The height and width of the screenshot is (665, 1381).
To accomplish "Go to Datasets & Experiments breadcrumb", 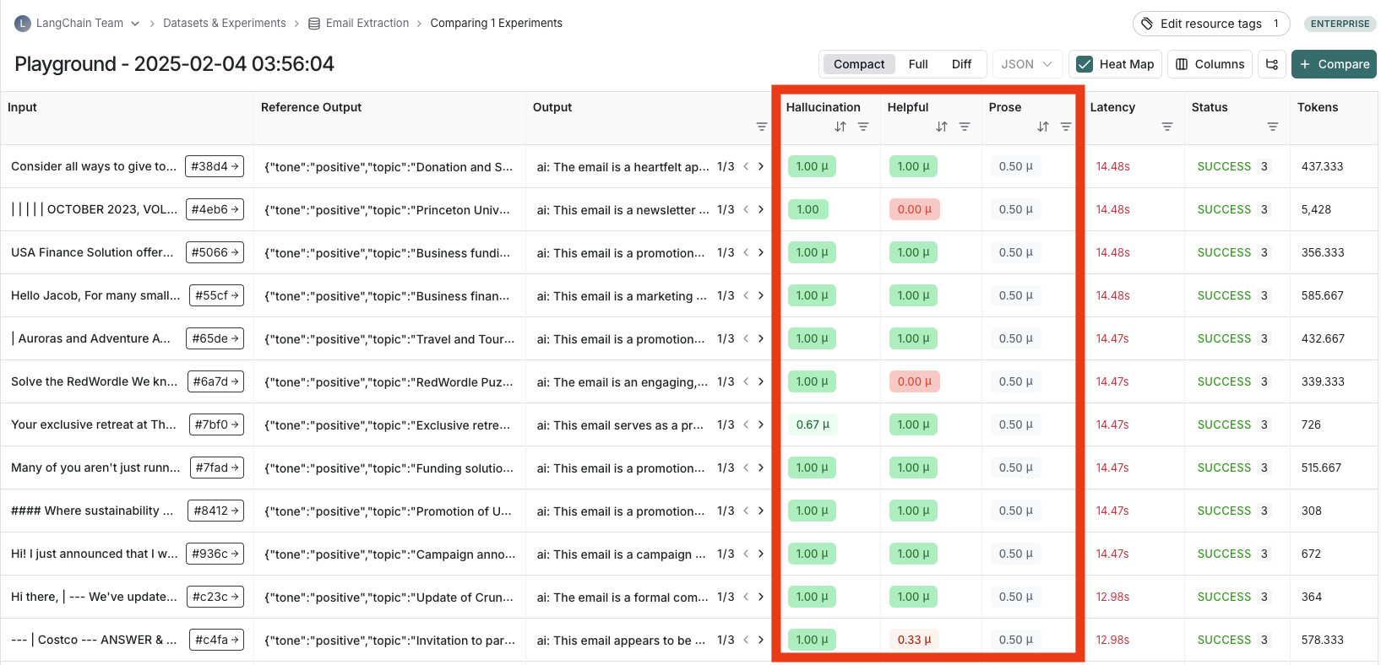I will pyautogui.click(x=224, y=24).
